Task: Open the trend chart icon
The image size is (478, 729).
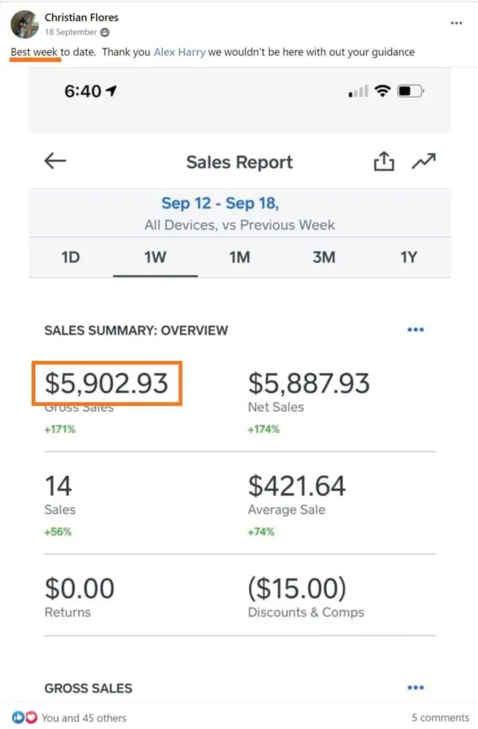Action: tap(423, 162)
